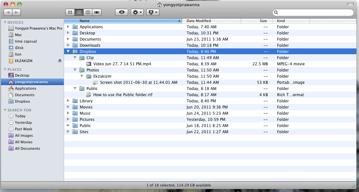Switch to Cover Flow view

click(97, 12)
